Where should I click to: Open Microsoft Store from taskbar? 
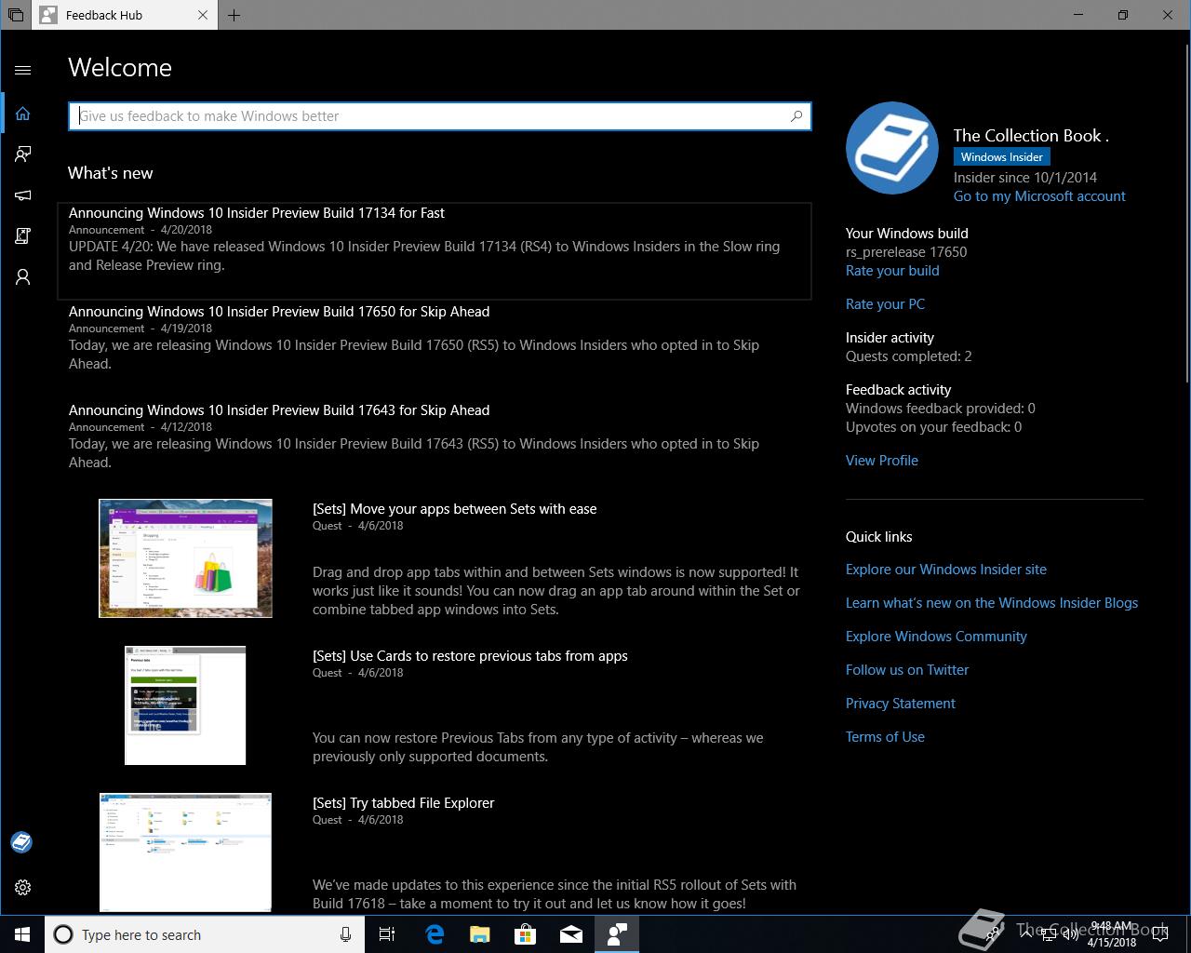[526, 934]
